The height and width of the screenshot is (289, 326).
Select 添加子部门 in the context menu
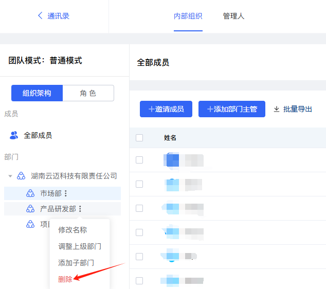pyautogui.click(x=76, y=263)
